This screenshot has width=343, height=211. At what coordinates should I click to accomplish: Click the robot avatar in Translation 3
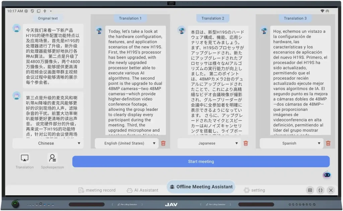click(264, 31)
